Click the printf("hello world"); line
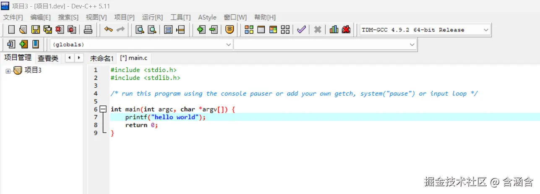Image resolution: width=540 pixels, height=194 pixels. coord(165,117)
